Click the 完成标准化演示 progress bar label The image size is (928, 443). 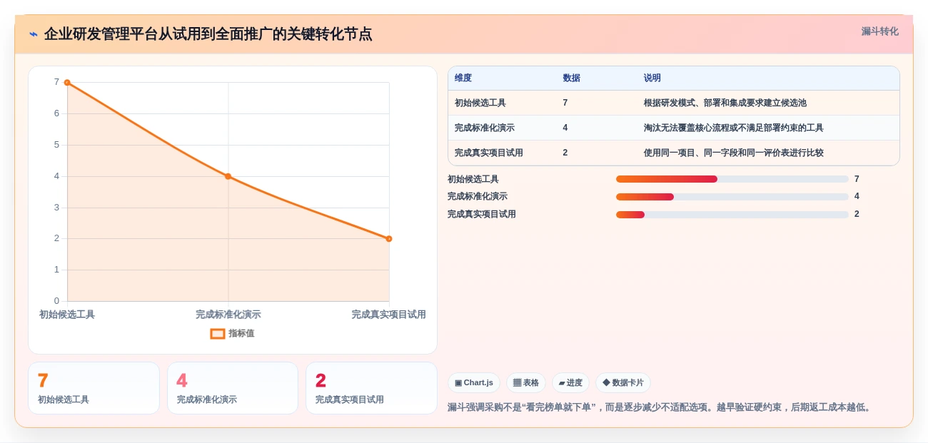478,197
